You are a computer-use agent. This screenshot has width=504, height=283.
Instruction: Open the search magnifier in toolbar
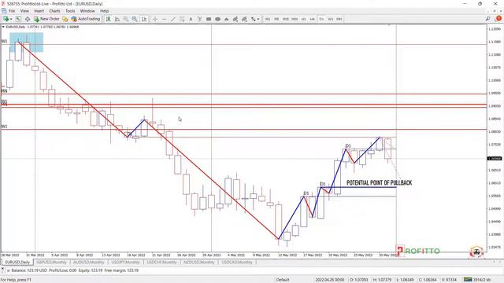(488, 19)
